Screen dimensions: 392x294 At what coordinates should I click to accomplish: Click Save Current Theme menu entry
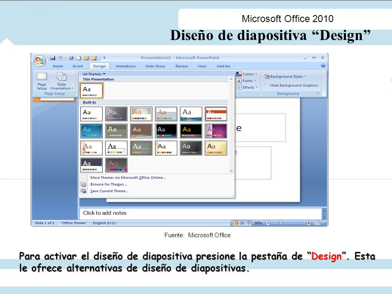tap(109, 191)
